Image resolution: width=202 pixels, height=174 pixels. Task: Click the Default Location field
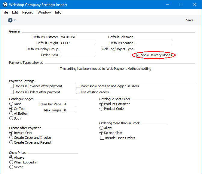coord(154,43)
